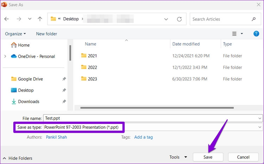Open Downloads in navigation pane
This screenshot has width=264, height=164.
click(29, 101)
